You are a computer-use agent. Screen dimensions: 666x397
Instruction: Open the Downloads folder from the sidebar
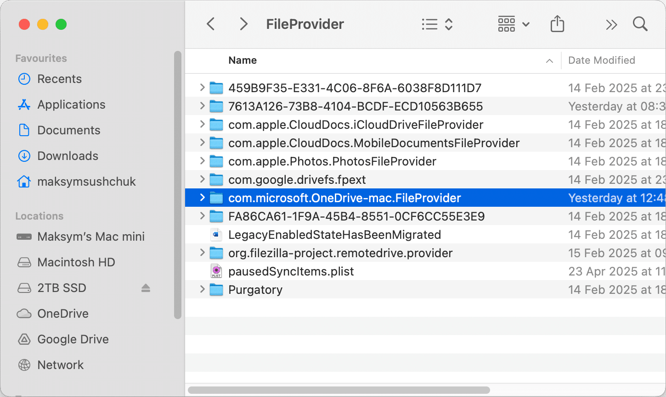click(68, 156)
